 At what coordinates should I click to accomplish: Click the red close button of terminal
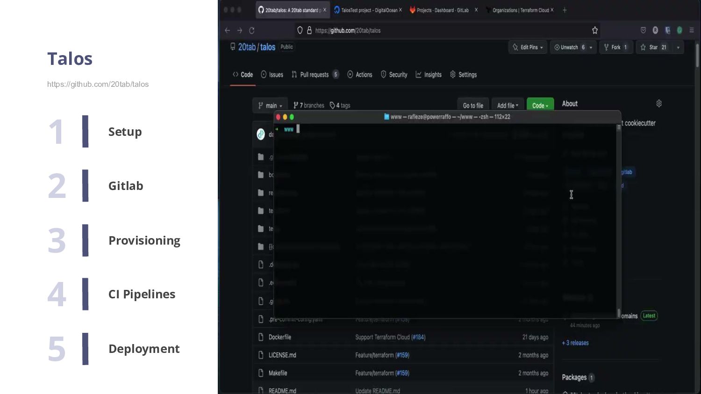tap(279, 117)
